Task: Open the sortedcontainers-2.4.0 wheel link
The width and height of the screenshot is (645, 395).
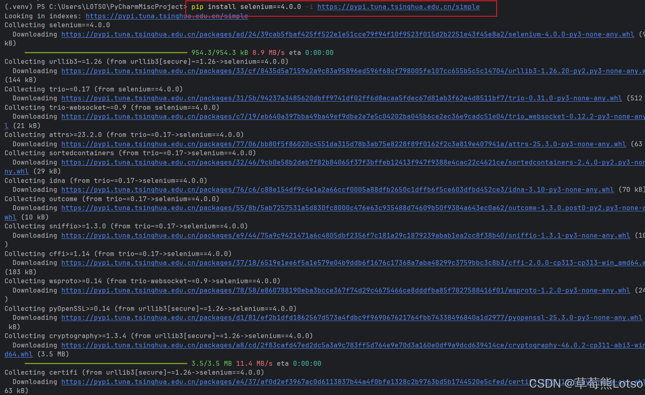Action: (353, 163)
